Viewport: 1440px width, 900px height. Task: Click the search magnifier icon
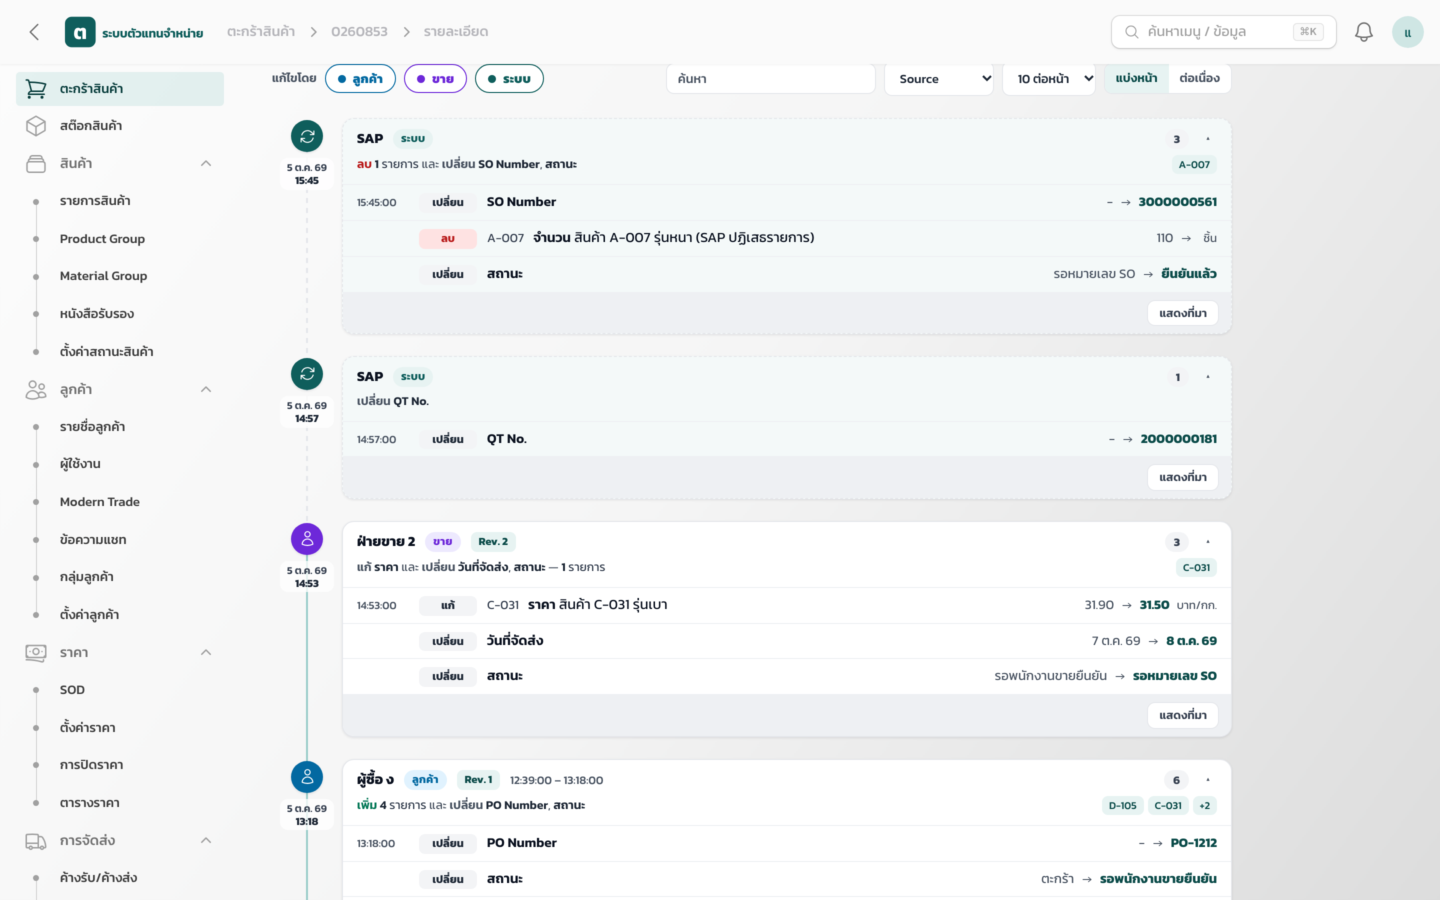(x=1132, y=32)
